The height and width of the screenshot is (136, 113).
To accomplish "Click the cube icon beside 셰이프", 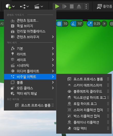I will [13, 60].
